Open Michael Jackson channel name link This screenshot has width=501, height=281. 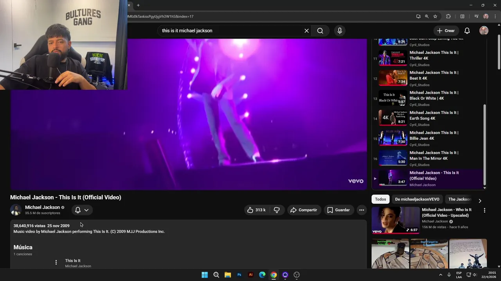pyautogui.click(x=42, y=207)
